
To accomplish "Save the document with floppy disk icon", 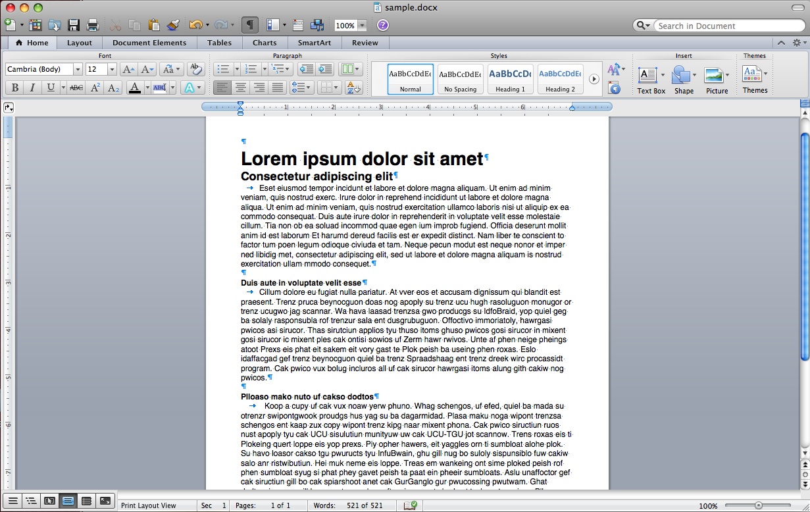I will pos(74,25).
